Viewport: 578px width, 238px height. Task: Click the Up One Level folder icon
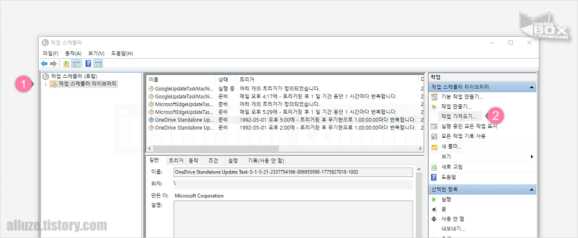tap(66, 64)
